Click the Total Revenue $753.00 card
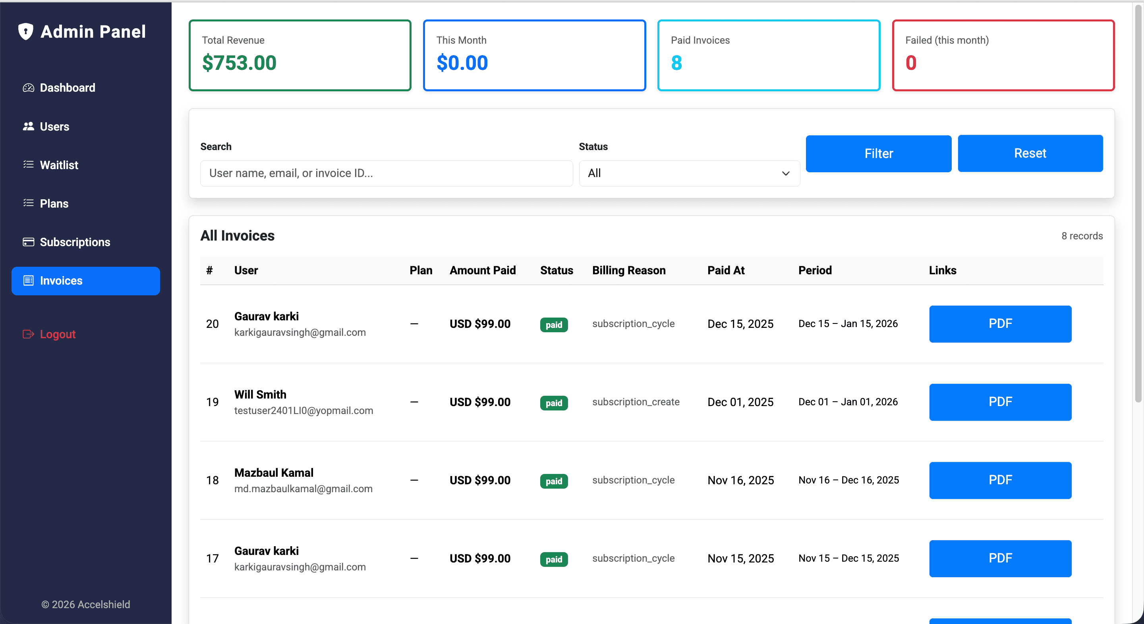This screenshot has height=624, width=1144. [x=300, y=56]
